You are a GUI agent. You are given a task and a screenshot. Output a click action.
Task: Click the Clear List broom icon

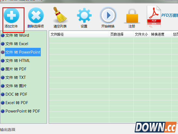[x=60, y=15]
